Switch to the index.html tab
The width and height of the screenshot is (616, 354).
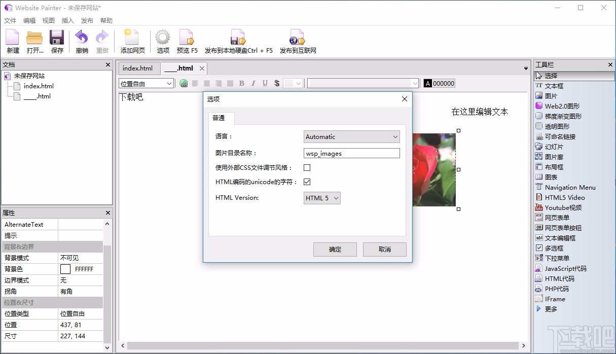(138, 68)
